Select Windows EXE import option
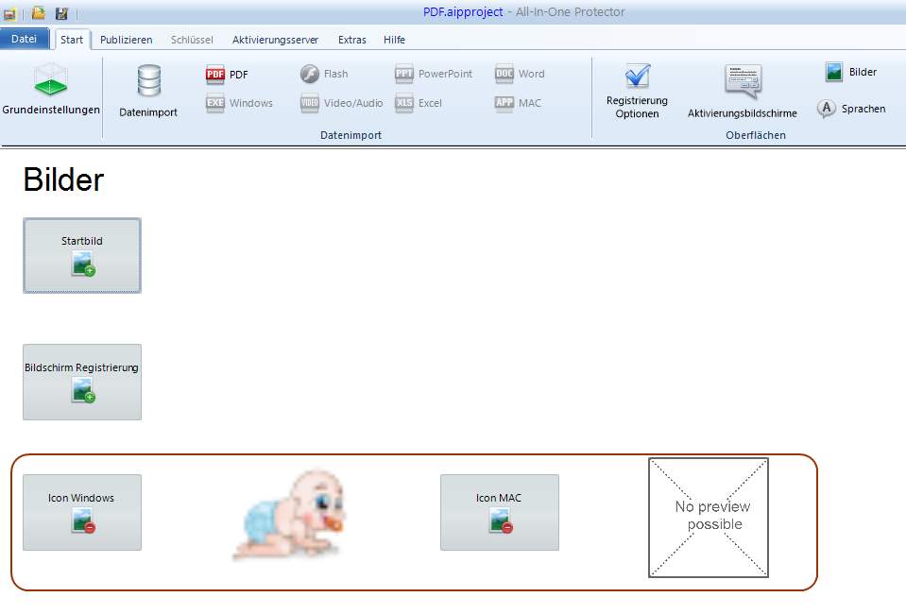 click(x=240, y=103)
